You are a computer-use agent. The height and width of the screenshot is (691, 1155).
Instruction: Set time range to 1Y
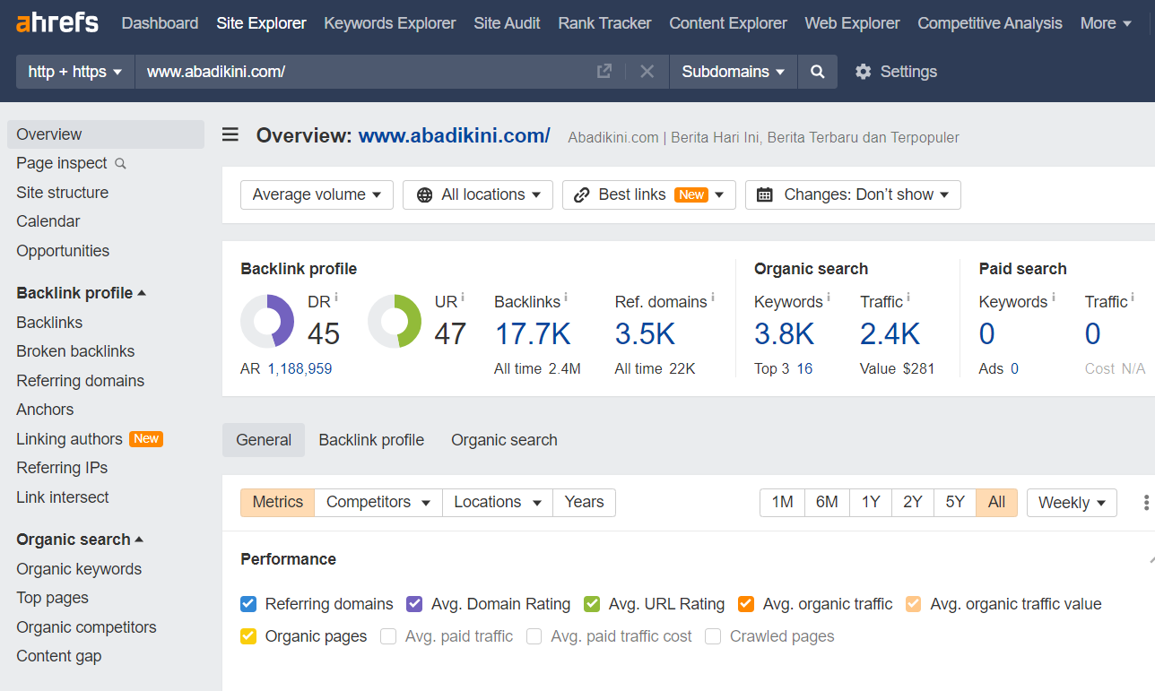871,502
